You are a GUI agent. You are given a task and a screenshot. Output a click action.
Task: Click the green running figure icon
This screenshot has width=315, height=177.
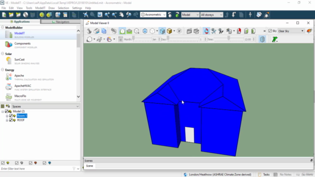point(275,39)
